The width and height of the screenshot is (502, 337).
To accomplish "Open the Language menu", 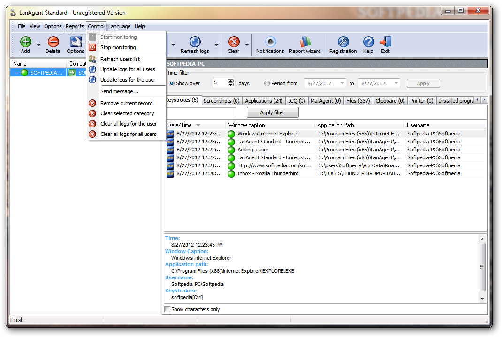I will (x=120, y=26).
